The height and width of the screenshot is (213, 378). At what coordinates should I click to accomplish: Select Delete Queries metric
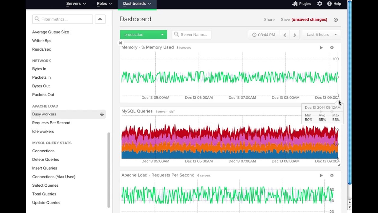(45, 159)
